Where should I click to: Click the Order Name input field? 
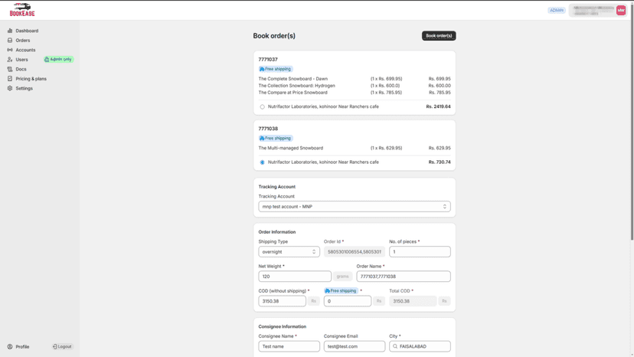click(x=403, y=277)
